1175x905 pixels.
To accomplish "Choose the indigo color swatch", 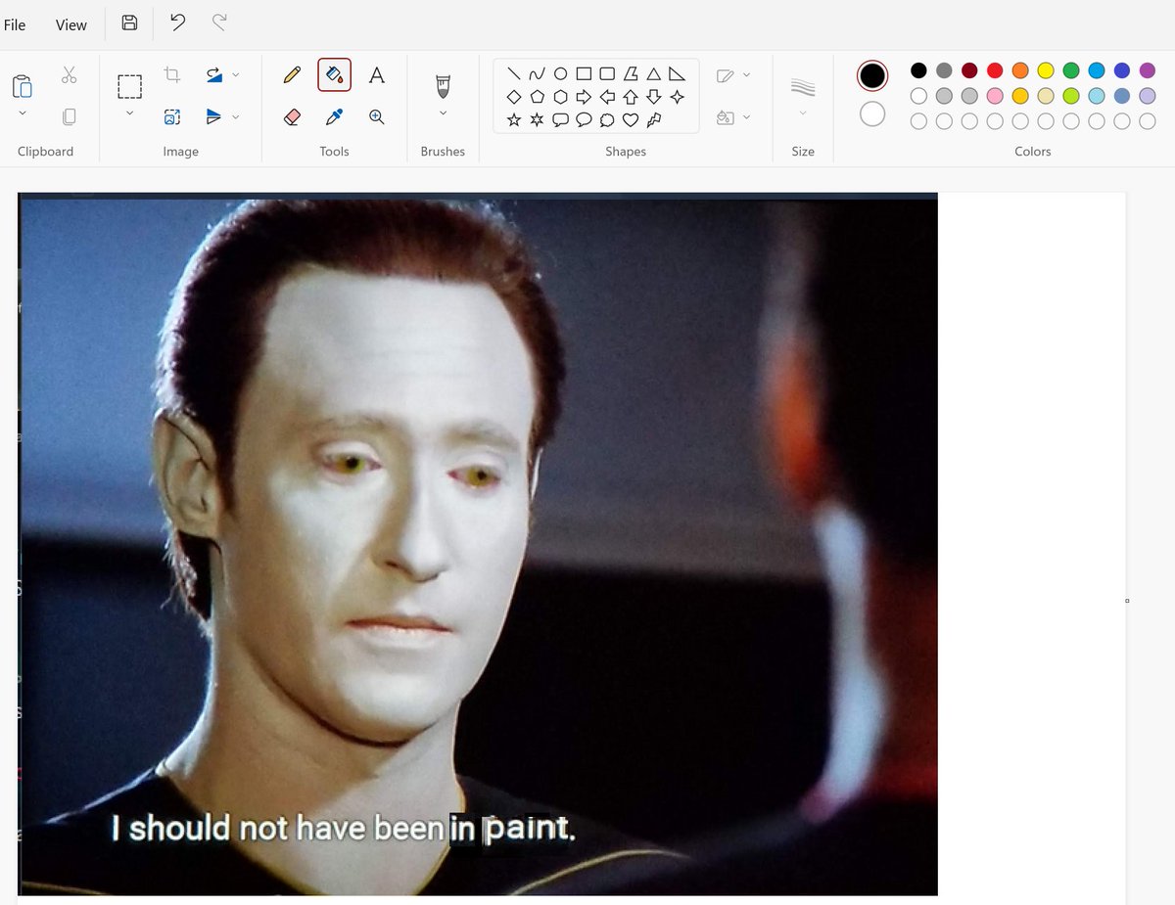I will (1122, 70).
